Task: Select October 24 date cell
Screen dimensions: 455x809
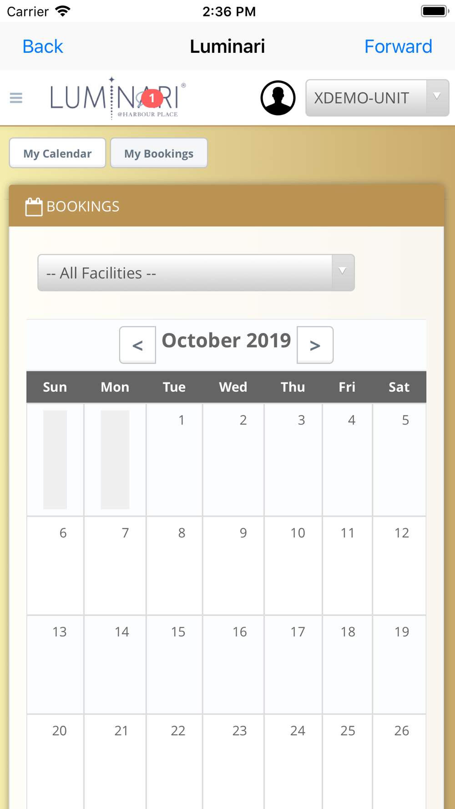Action: click(x=293, y=760)
